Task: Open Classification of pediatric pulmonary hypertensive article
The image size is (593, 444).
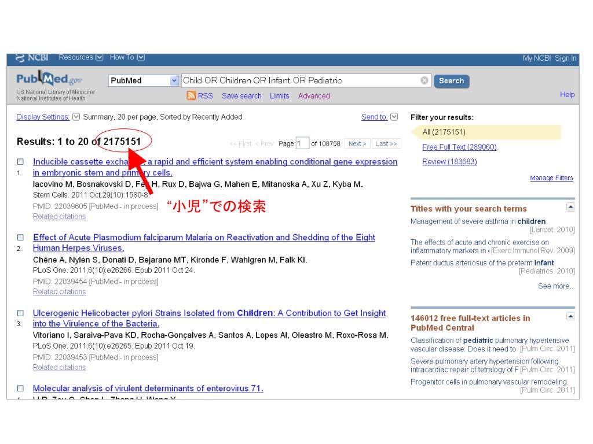Action: click(x=490, y=345)
